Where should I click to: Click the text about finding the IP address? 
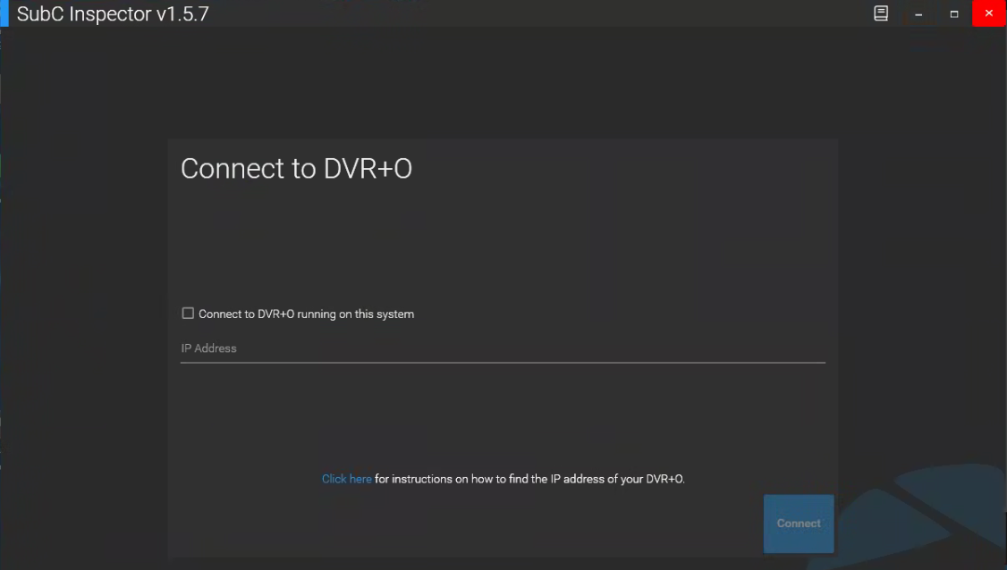pyautogui.click(x=529, y=479)
